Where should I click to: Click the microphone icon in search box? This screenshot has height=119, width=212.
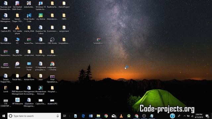tap(58, 116)
